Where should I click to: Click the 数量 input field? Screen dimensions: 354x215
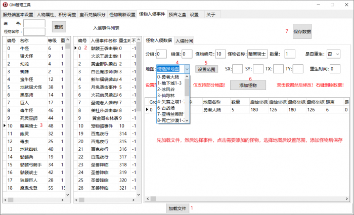289,54
